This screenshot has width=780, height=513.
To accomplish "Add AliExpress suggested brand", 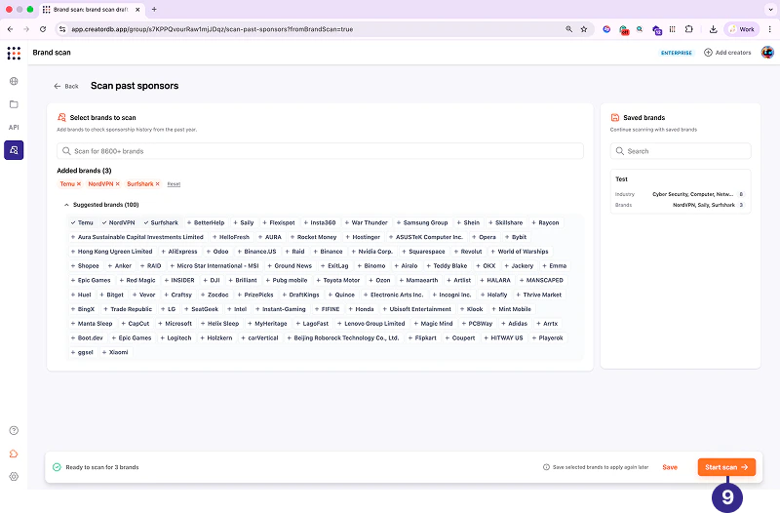I will click(x=179, y=252).
